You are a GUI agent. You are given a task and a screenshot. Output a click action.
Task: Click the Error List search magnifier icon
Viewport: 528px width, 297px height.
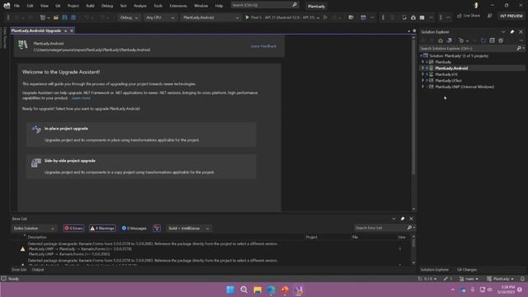409,228
